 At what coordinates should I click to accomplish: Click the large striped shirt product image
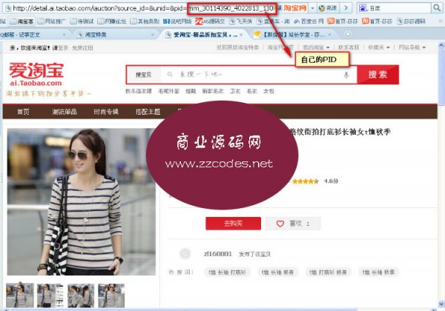81,202
